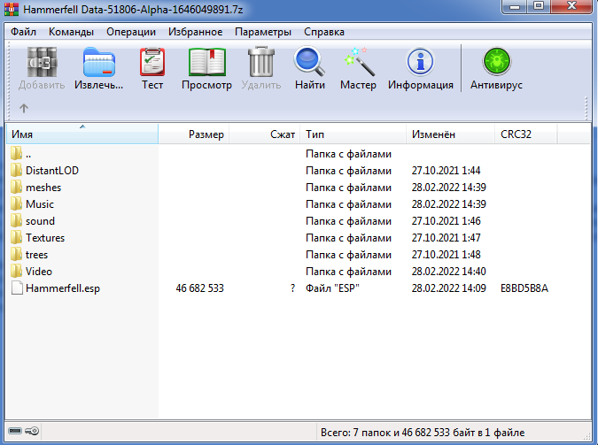Open the Параметры menu

coord(263,32)
